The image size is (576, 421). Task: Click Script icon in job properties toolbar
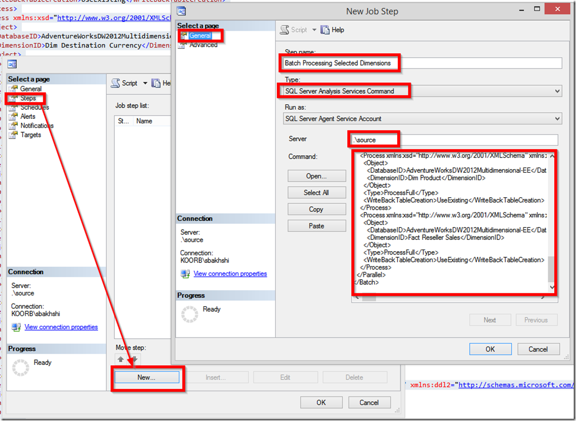tap(115, 83)
